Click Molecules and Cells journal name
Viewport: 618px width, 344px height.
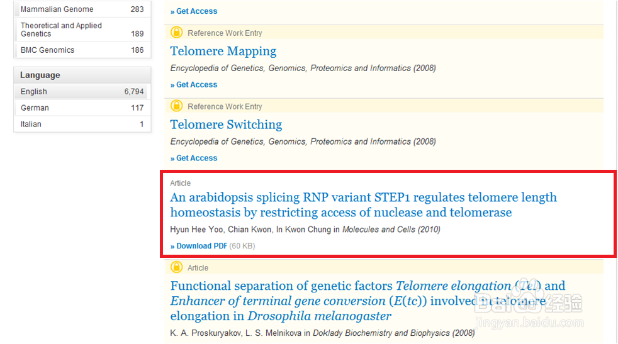pyautogui.click(x=377, y=230)
